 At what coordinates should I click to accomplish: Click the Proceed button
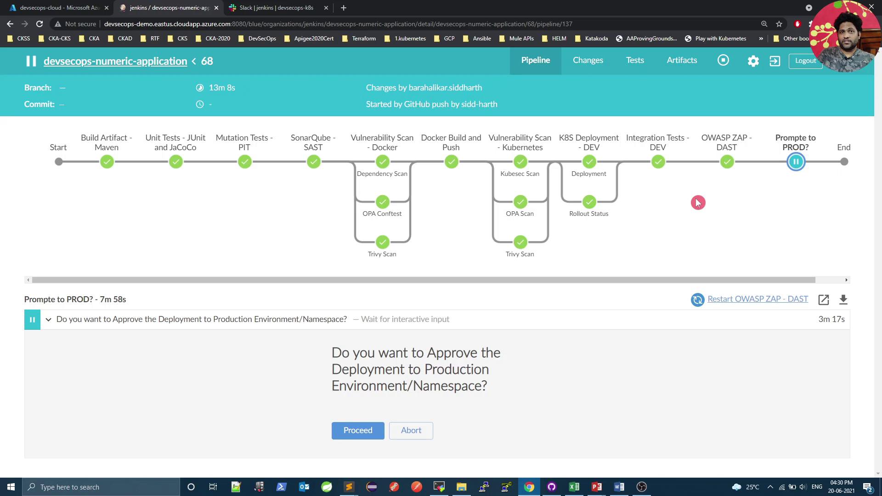pyautogui.click(x=358, y=430)
